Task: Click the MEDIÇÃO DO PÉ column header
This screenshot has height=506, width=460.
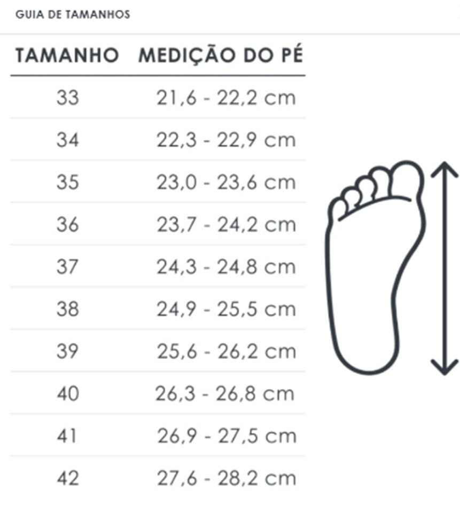Action: 221,55
